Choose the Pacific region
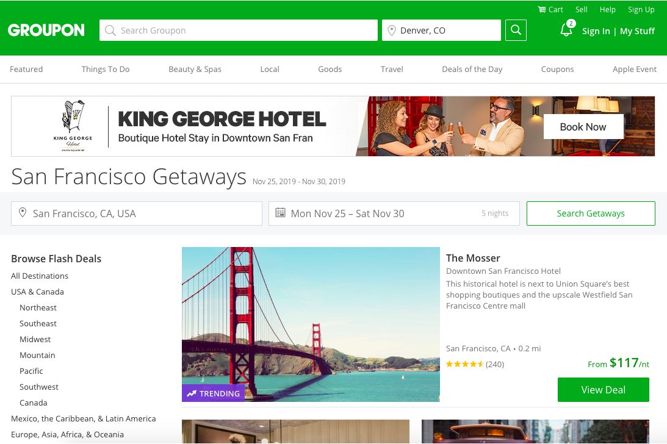The height and width of the screenshot is (444, 667). point(31,371)
